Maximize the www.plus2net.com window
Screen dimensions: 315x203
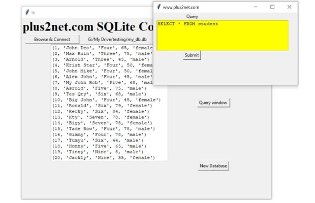[272, 7]
